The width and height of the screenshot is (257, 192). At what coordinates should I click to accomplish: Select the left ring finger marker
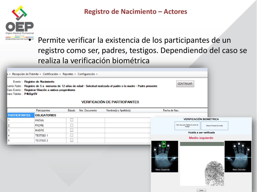(x=160, y=145)
